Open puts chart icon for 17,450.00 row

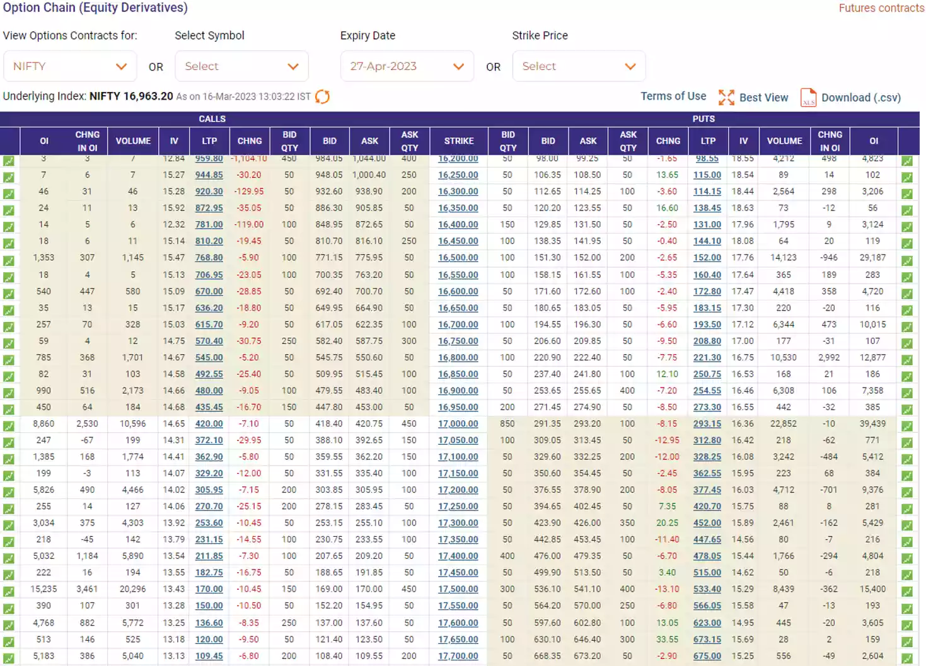click(x=907, y=575)
